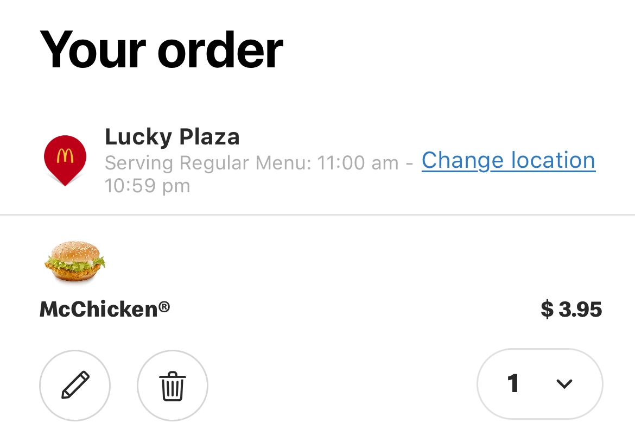Edit the McChicken item with pencil icon
The height and width of the screenshot is (435, 635).
[75, 384]
